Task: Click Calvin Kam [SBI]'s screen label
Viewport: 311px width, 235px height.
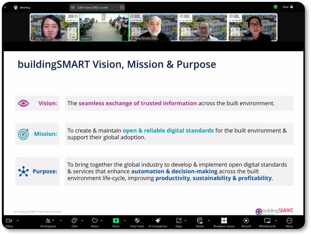Action: [93, 7]
